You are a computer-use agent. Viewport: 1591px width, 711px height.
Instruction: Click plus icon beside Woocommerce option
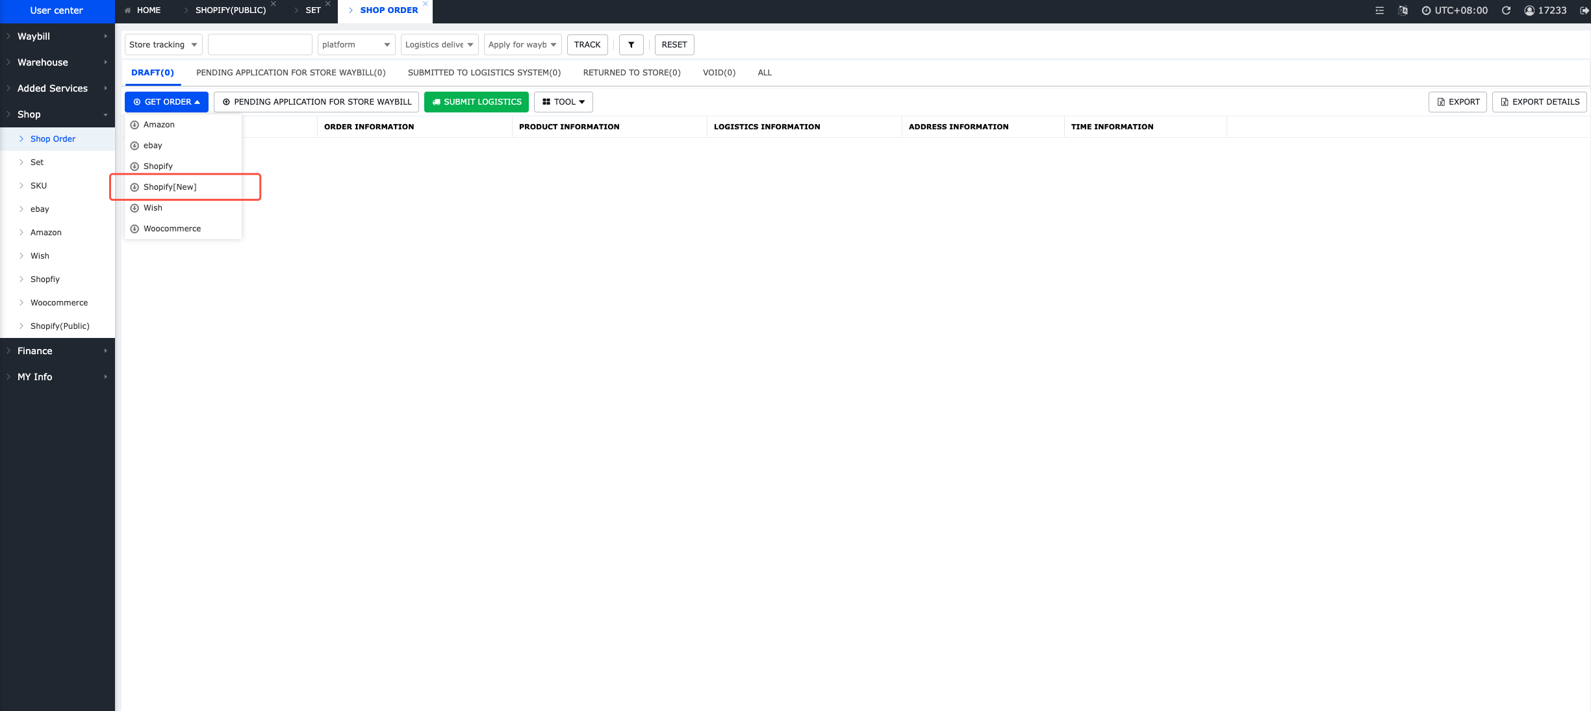click(134, 228)
